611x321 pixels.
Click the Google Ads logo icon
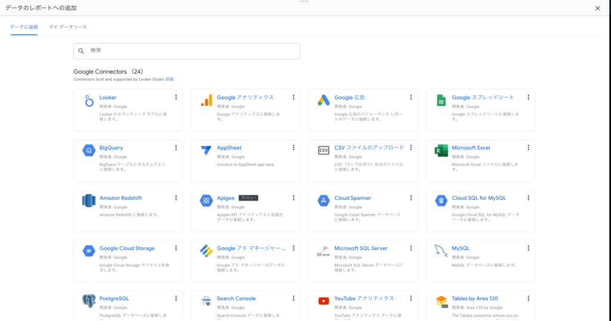(x=323, y=101)
